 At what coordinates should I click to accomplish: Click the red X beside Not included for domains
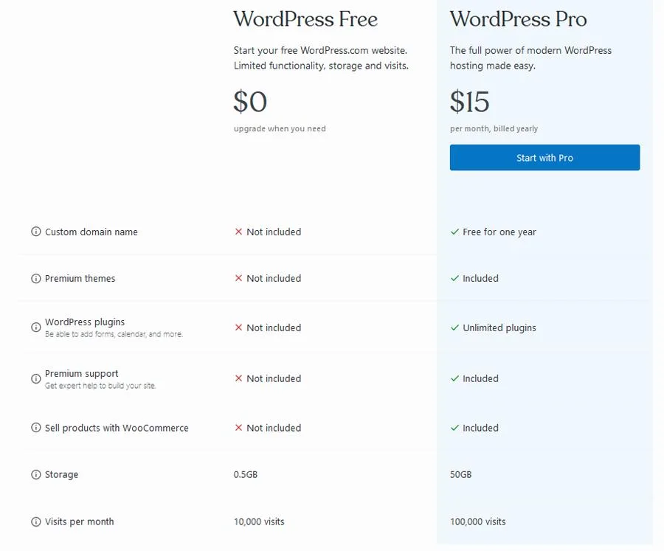coord(238,232)
